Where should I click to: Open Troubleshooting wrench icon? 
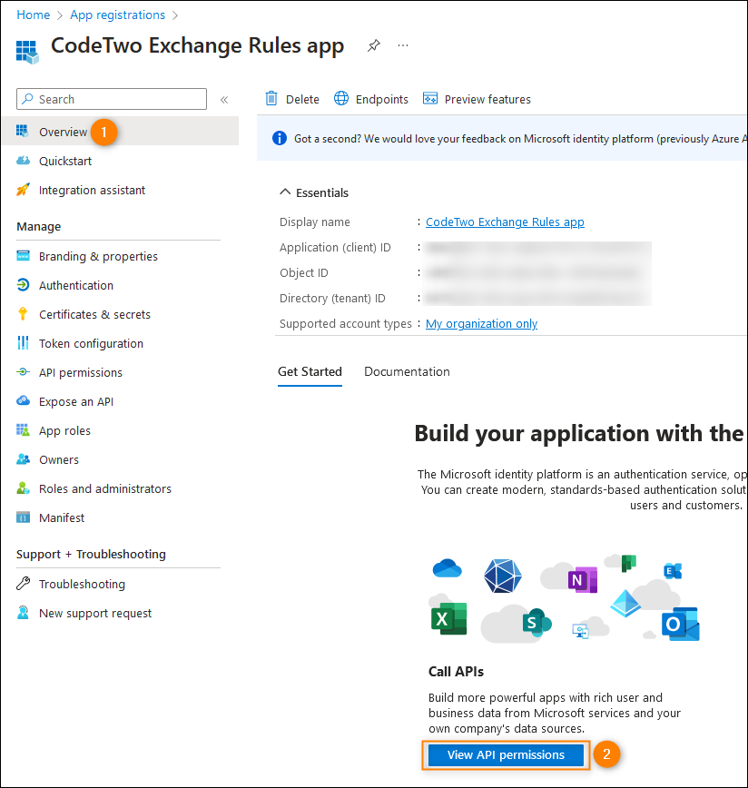pyautogui.click(x=23, y=584)
